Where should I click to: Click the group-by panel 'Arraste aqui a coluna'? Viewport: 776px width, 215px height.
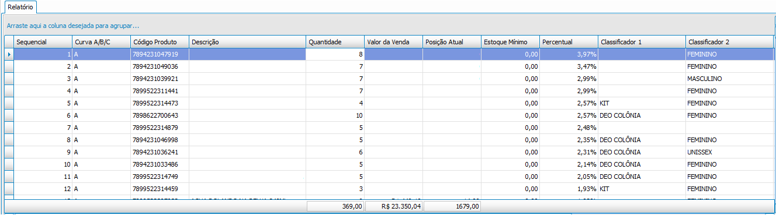(x=388, y=26)
